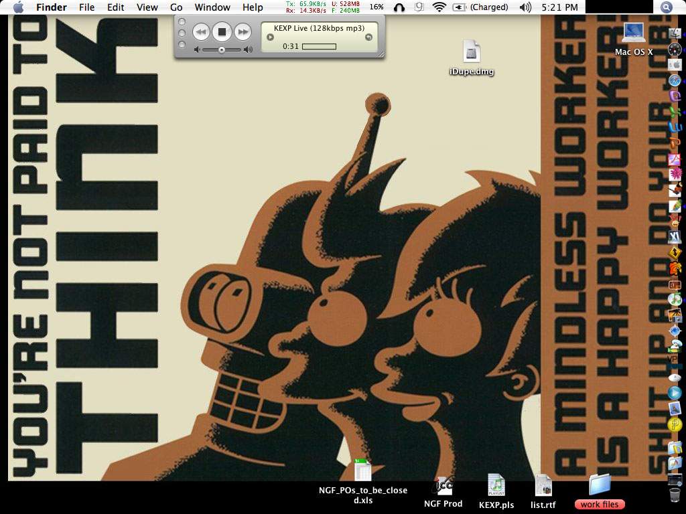The width and height of the screenshot is (686, 514).
Task: Click the iTunes rewind button
Action: tap(201, 31)
